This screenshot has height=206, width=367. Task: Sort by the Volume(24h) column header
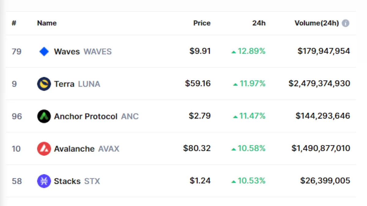click(317, 23)
